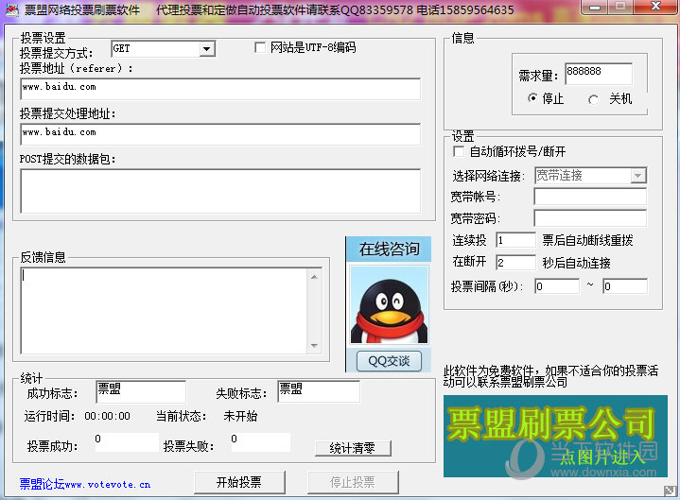The height and width of the screenshot is (500, 680).
Task: Click the 开始投票 button
Action: (x=239, y=482)
